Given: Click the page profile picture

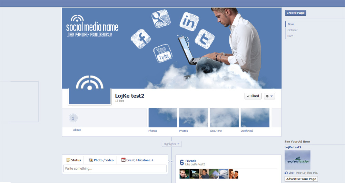Looking at the screenshot, I should coord(90,90).
